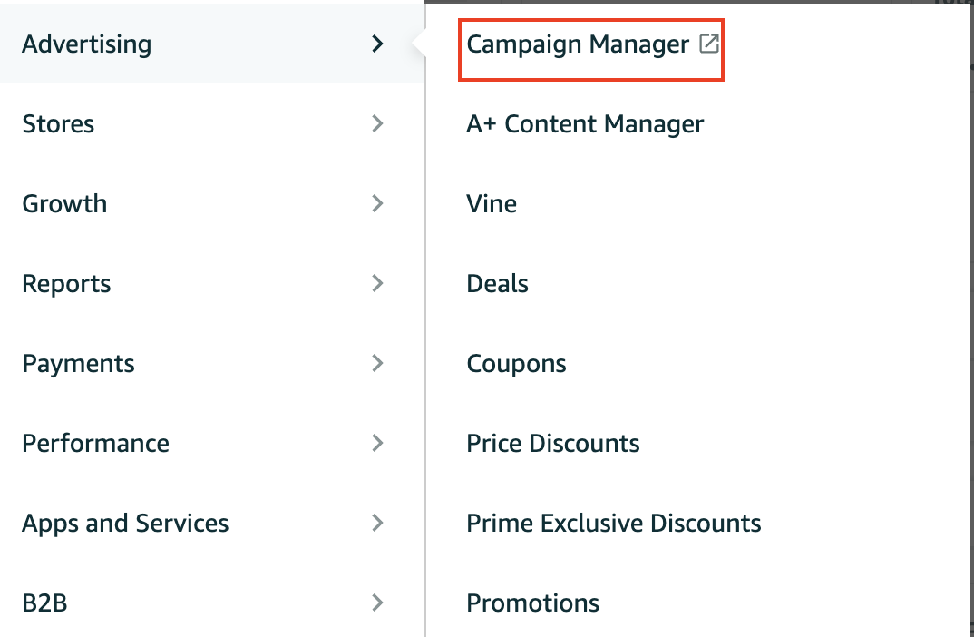The width and height of the screenshot is (974, 637).
Task: Choose Coupons from the submenu
Action: click(x=516, y=363)
